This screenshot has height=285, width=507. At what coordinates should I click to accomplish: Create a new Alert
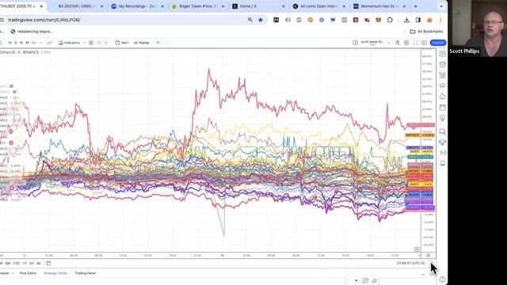click(122, 43)
